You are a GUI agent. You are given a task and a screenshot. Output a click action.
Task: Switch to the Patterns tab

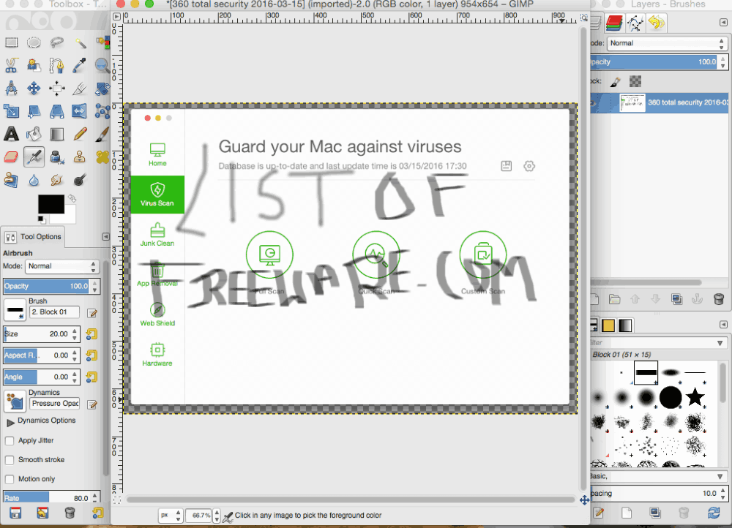(x=608, y=325)
